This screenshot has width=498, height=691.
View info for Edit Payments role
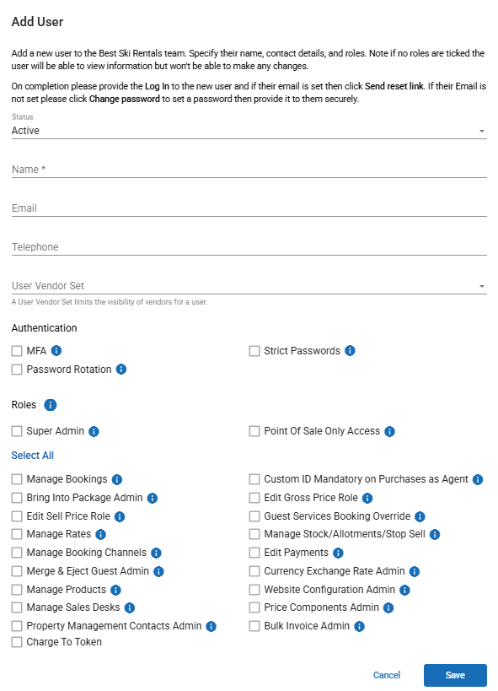pyautogui.click(x=338, y=553)
